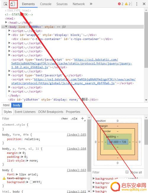Open the jquery-1.10.2.min script URL link
This screenshot has width=148, height=193.
coord(72,63)
